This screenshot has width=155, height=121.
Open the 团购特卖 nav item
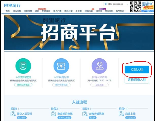point(89,11)
